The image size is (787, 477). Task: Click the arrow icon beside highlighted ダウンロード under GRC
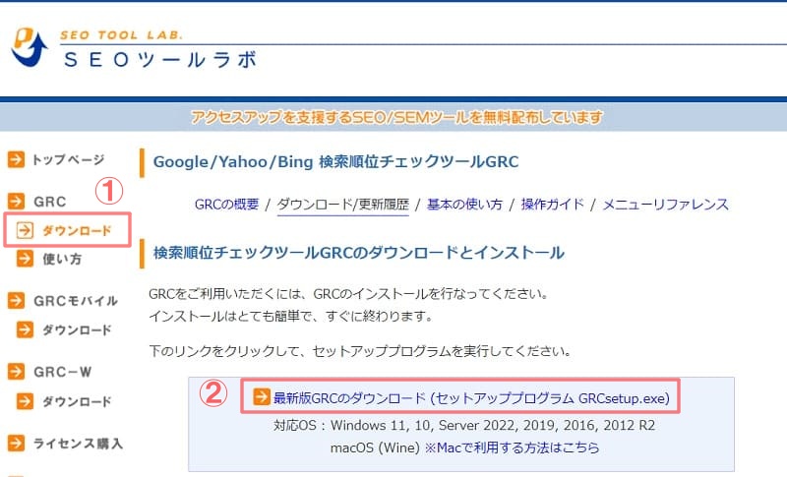click(x=26, y=230)
